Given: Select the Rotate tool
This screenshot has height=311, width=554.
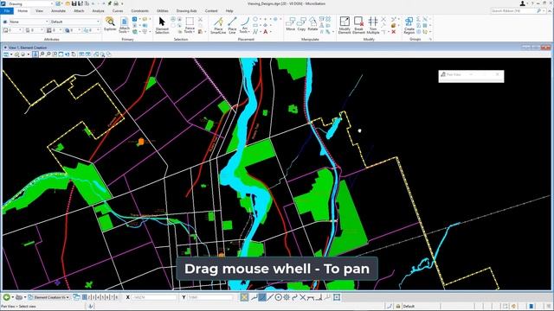Looking at the screenshot, I should pos(312,24).
